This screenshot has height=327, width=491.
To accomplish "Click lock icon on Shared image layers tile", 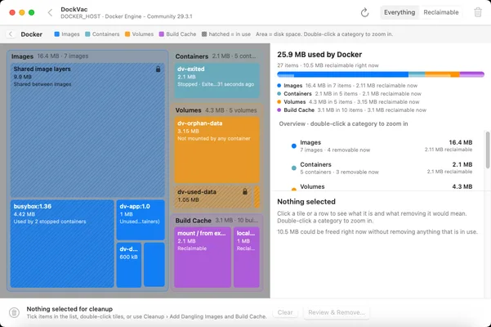I will coord(158,69).
